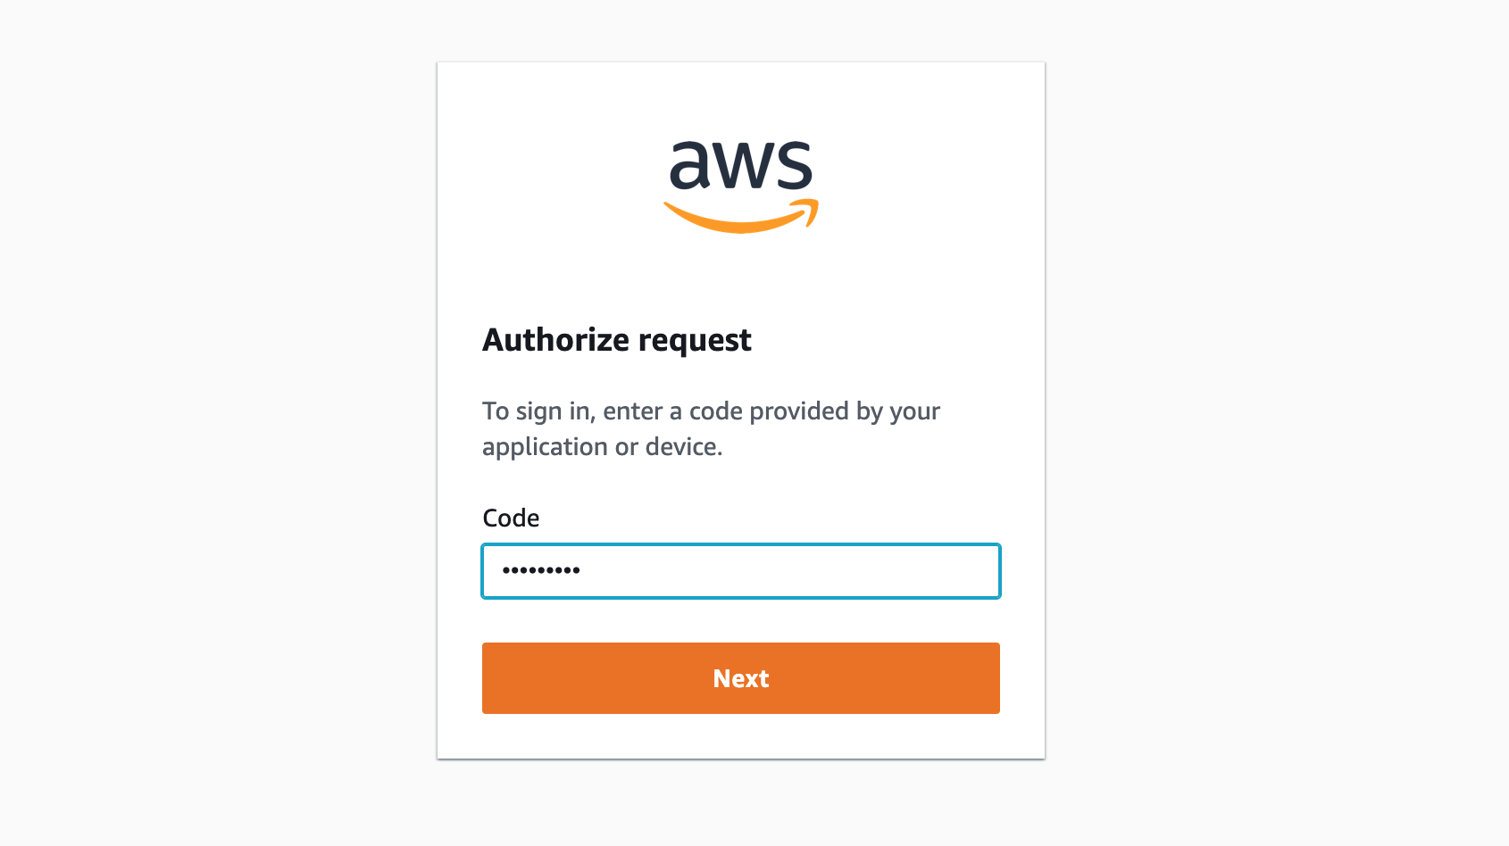
Task: Click the letter "s" in the aws logo
Action: (792, 167)
